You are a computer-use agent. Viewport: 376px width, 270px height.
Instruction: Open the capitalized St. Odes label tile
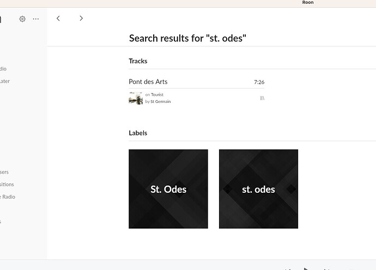point(168,189)
